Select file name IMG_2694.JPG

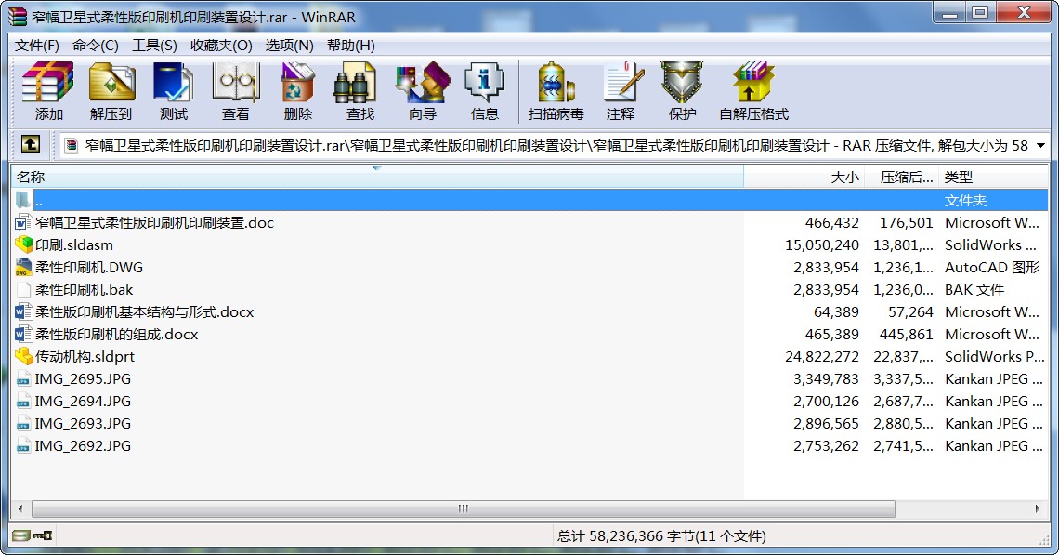point(83,401)
